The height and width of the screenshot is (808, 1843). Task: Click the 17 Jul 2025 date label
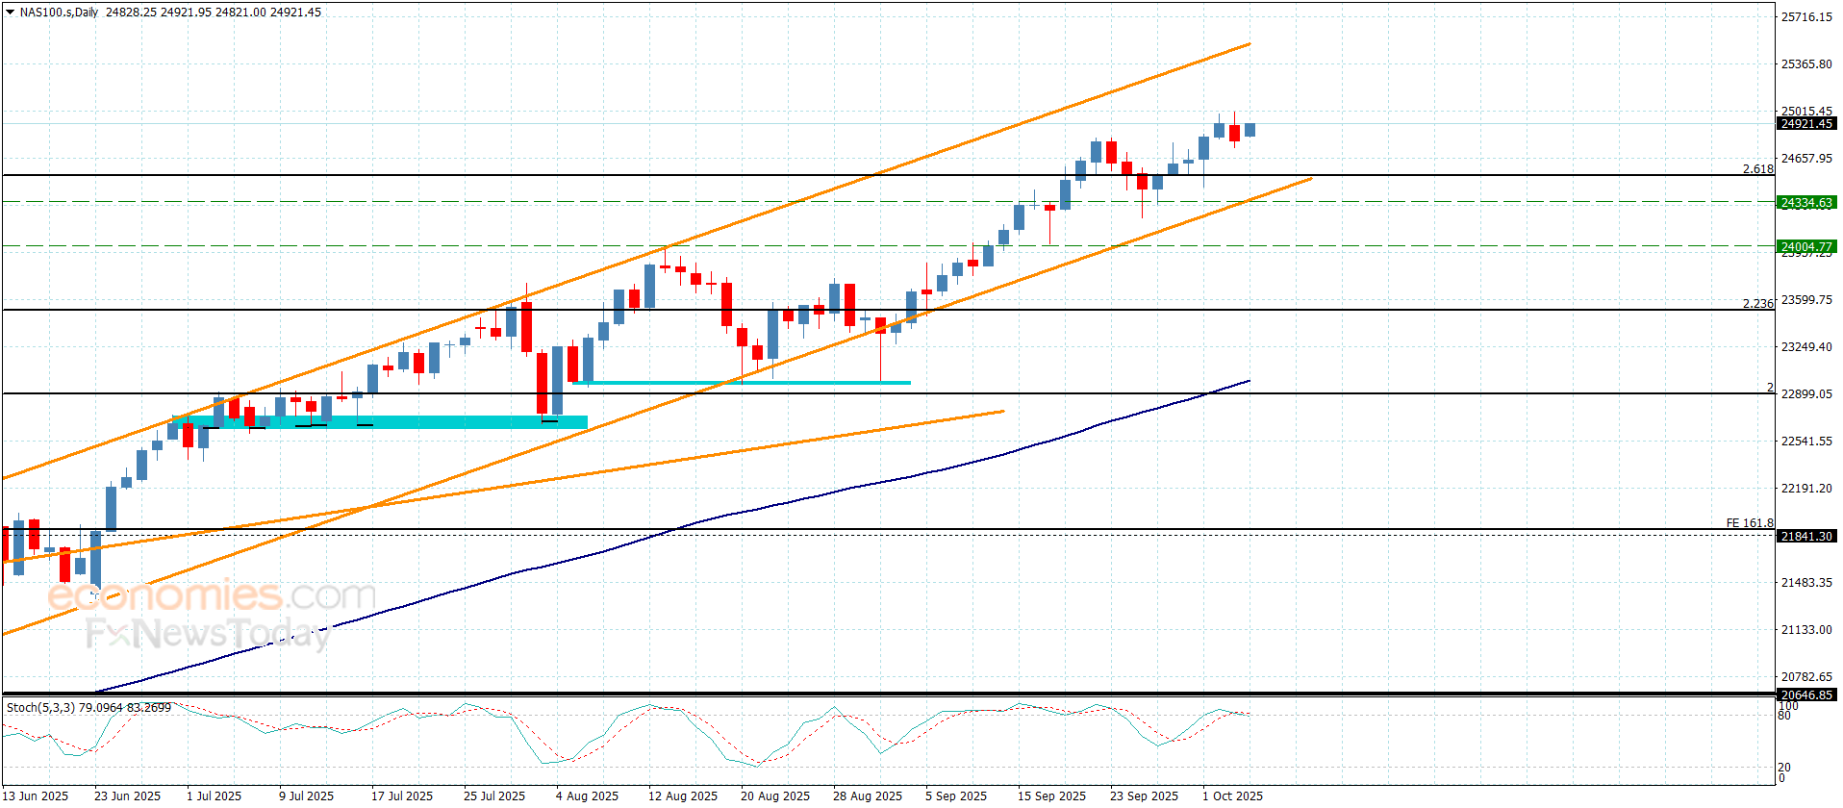coord(402,796)
